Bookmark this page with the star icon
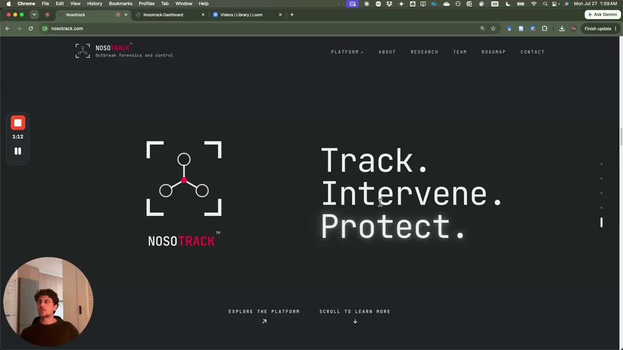Viewport: 623px width, 350px height. (493, 29)
